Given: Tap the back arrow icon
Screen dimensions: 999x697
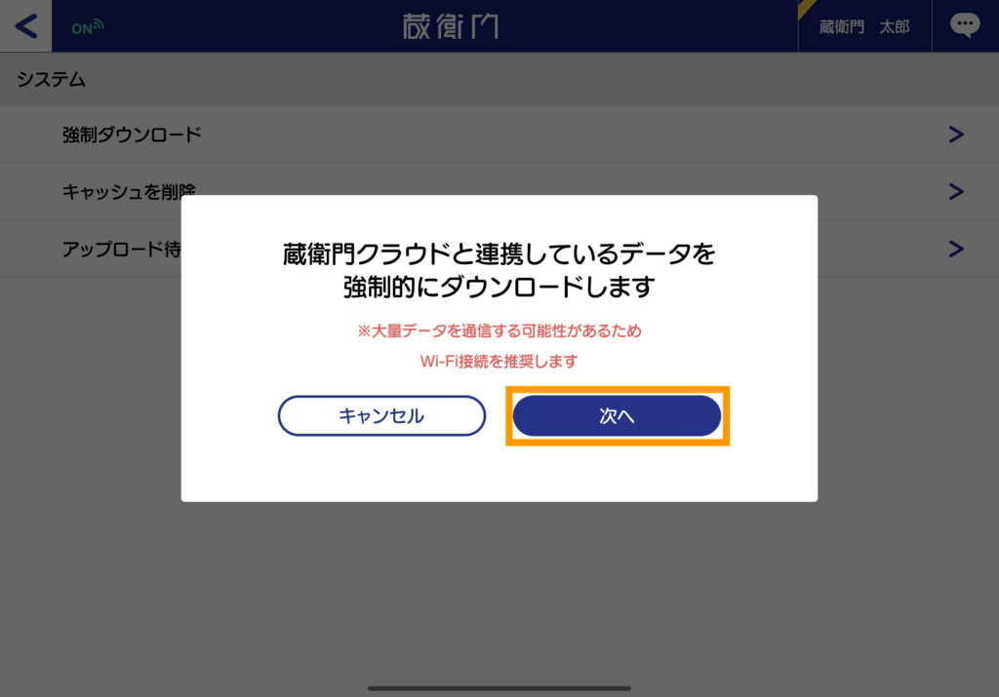Looking at the screenshot, I should [26, 26].
